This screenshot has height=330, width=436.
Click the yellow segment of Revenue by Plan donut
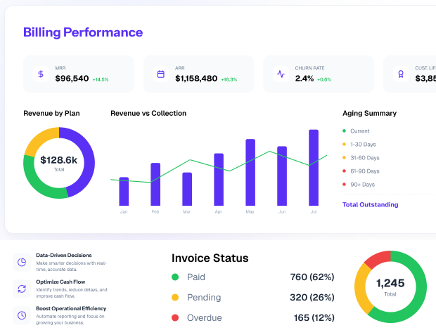tap(39, 140)
